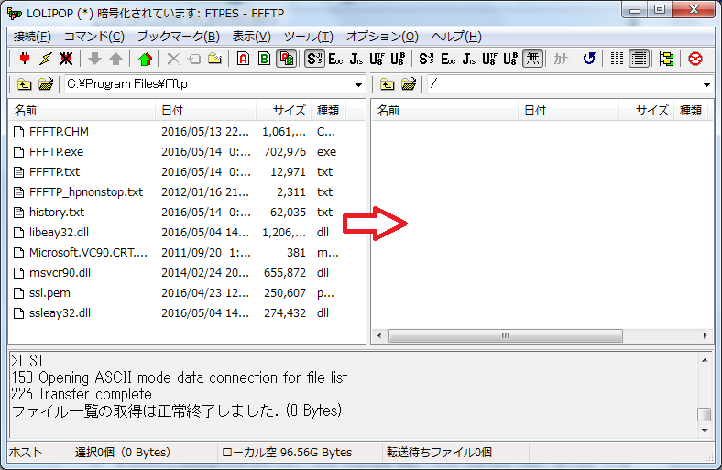Click the Disconnect icon in toolbar

(x=66, y=59)
